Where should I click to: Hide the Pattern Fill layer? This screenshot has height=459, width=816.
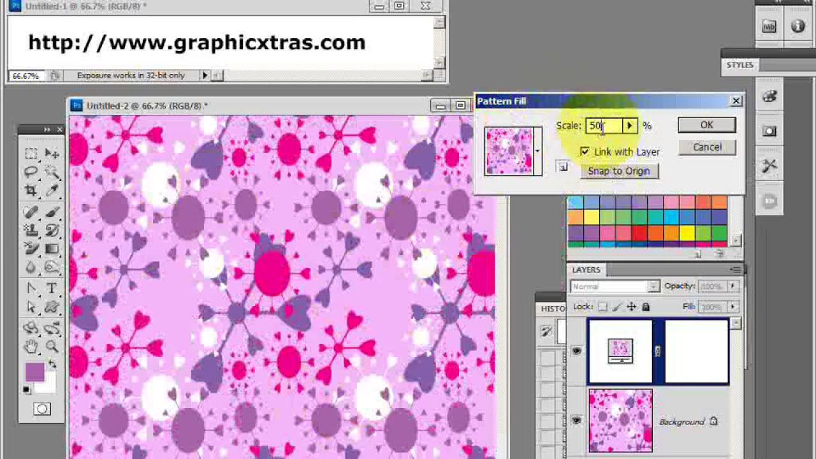point(576,351)
